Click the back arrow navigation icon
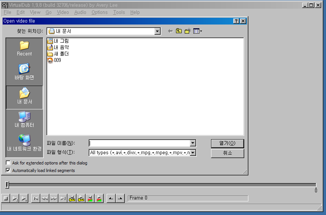Image resolution: width=326 pixels, height=215 pixels. [x=170, y=31]
